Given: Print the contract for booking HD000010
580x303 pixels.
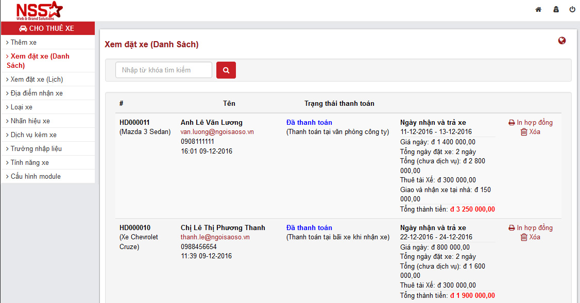Looking at the screenshot, I should coord(531,228).
